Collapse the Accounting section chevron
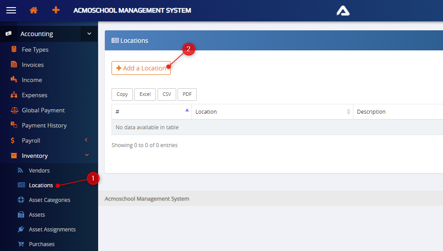Image resolution: width=443 pixels, height=251 pixels. (89, 34)
